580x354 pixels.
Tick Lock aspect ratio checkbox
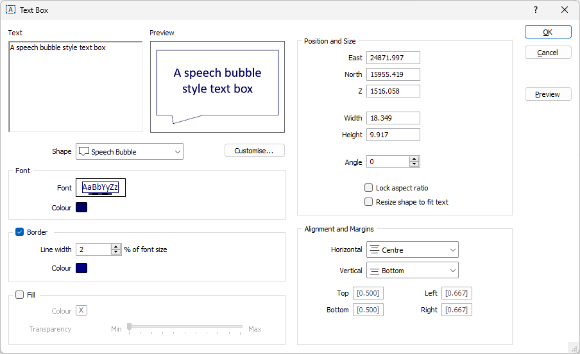(368, 187)
